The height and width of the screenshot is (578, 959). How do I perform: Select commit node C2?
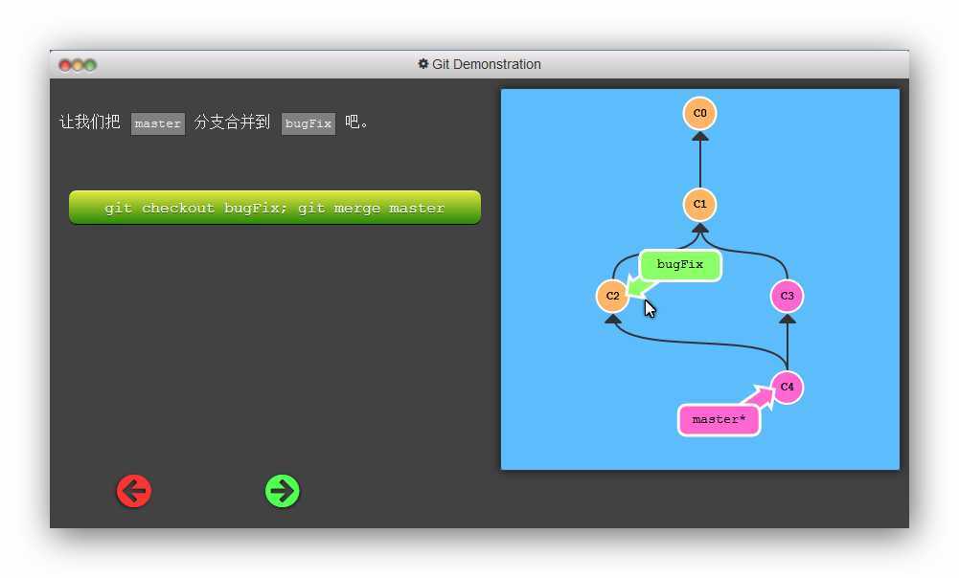point(612,296)
